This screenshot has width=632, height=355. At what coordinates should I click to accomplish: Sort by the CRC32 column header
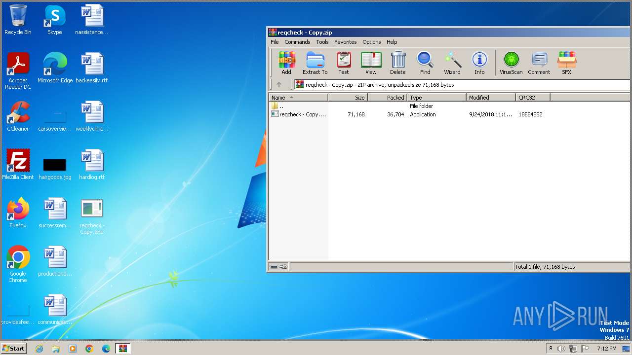tap(533, 98)
